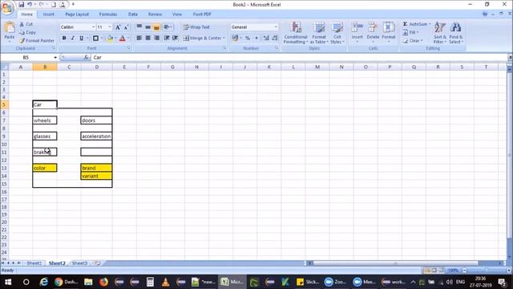Open Find & Select menu

[x=456, y=33]
